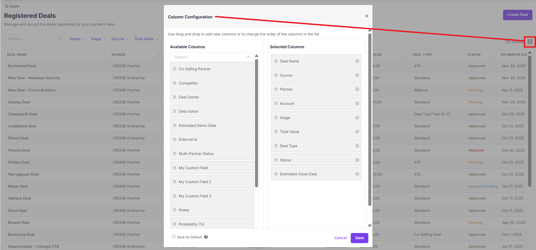Image resolution: width=536 pixels, height=250 pixels.
Task: Click the Available Columns list scrollbar
Action: 256,123
